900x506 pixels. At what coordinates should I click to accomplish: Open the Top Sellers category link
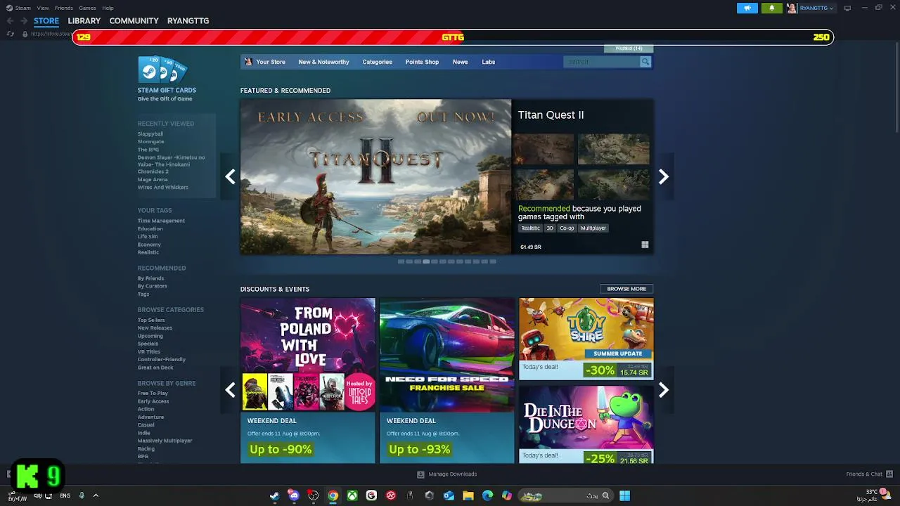(x=151, y=320)
